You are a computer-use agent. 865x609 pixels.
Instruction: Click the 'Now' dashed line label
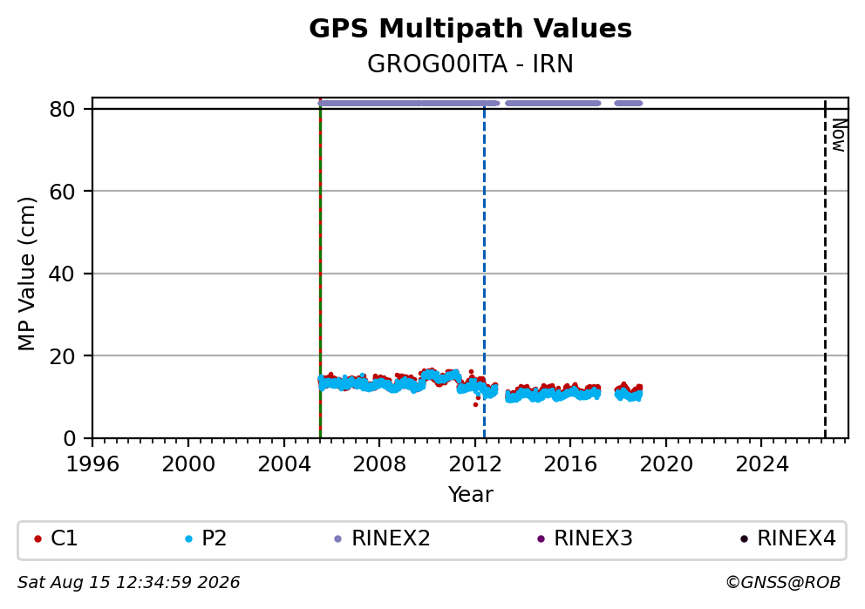[x=839, y=136]
